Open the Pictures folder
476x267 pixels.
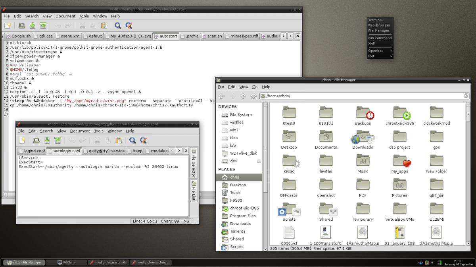[399, 188]
